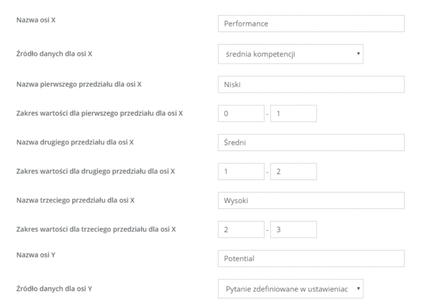Click label Nazwa pierwszego przedziału dla osi X

[79, 85]
